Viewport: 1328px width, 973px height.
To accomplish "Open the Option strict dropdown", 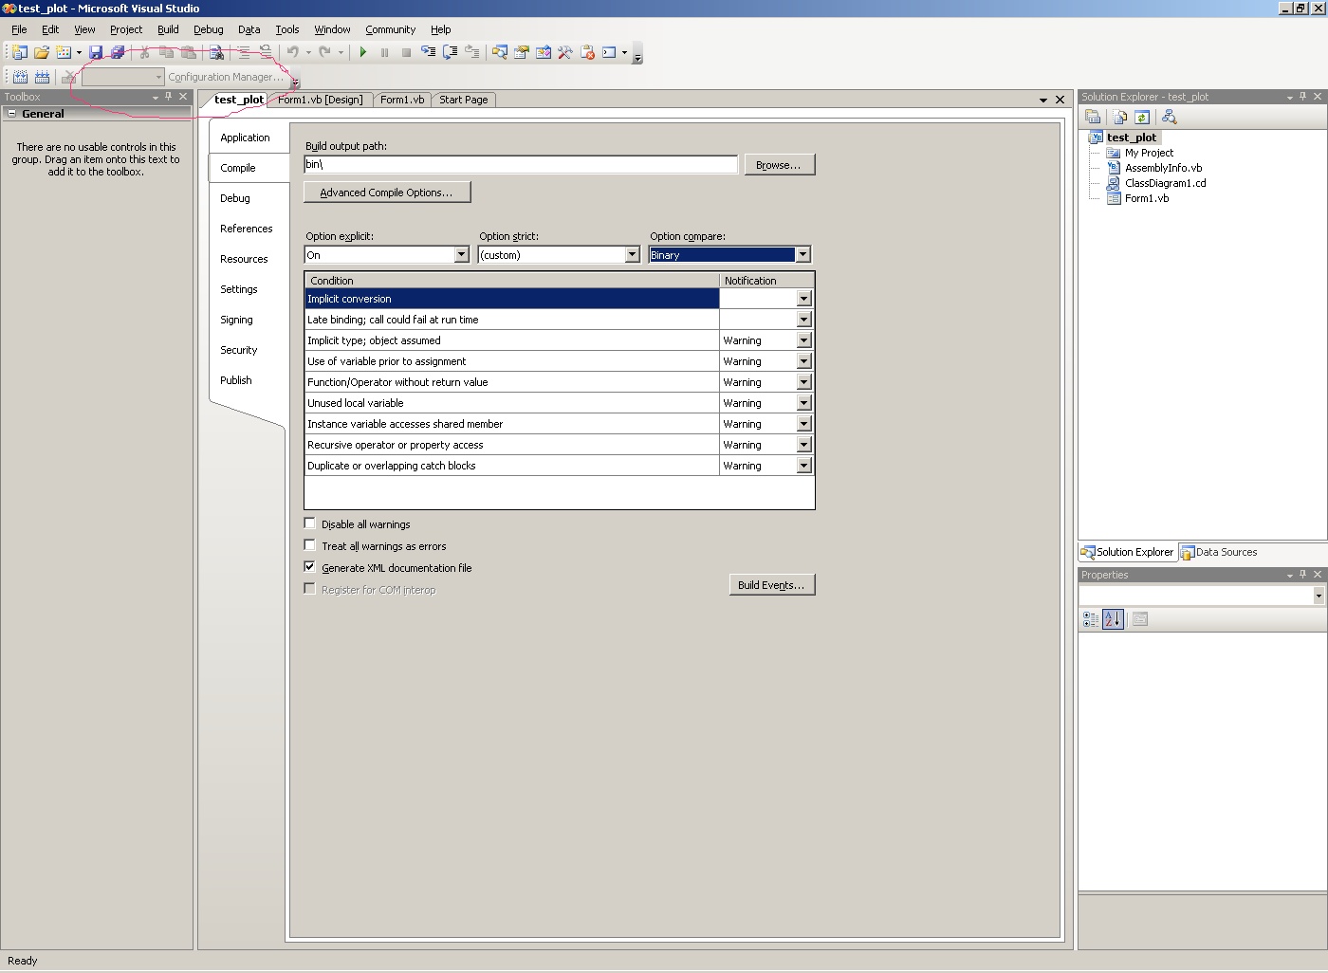I will [632, 255].
